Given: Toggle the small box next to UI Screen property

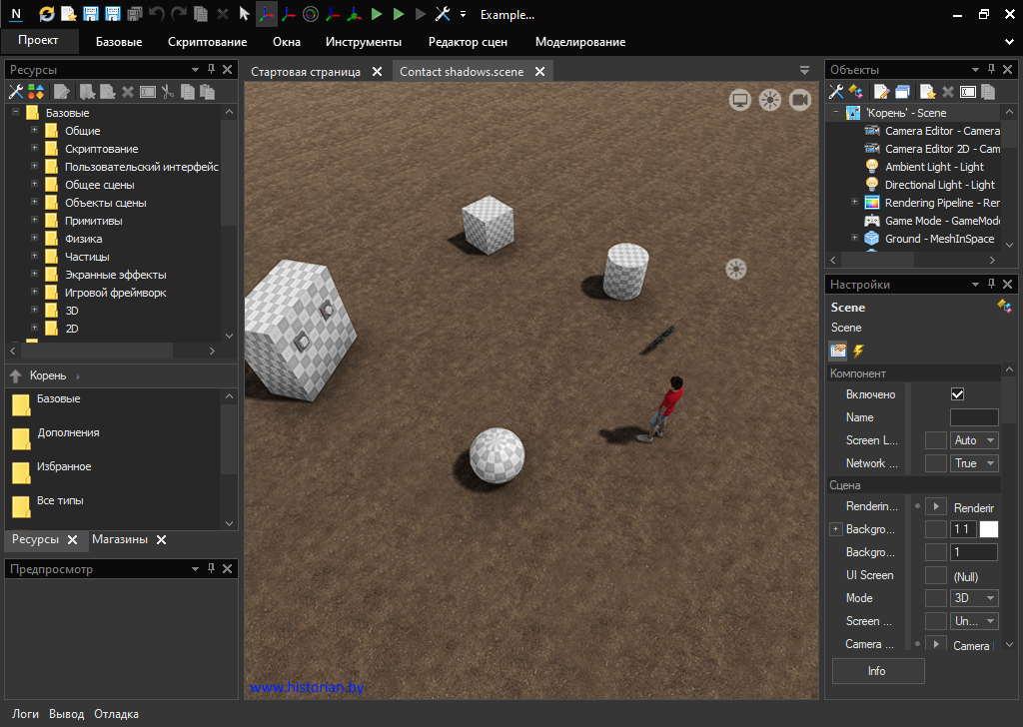Looking at the screenshot, I should [x=935, y=575].
